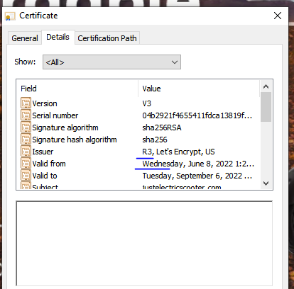
Task: Click the Valid from field icon
Action: pyautogui.click(x=26, y=163)
